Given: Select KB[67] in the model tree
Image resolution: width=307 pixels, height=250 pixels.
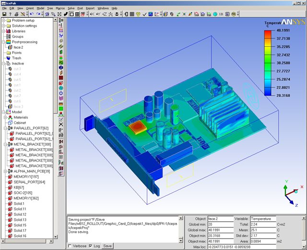Looking at the screenshot, I should (x=19, y=187).
